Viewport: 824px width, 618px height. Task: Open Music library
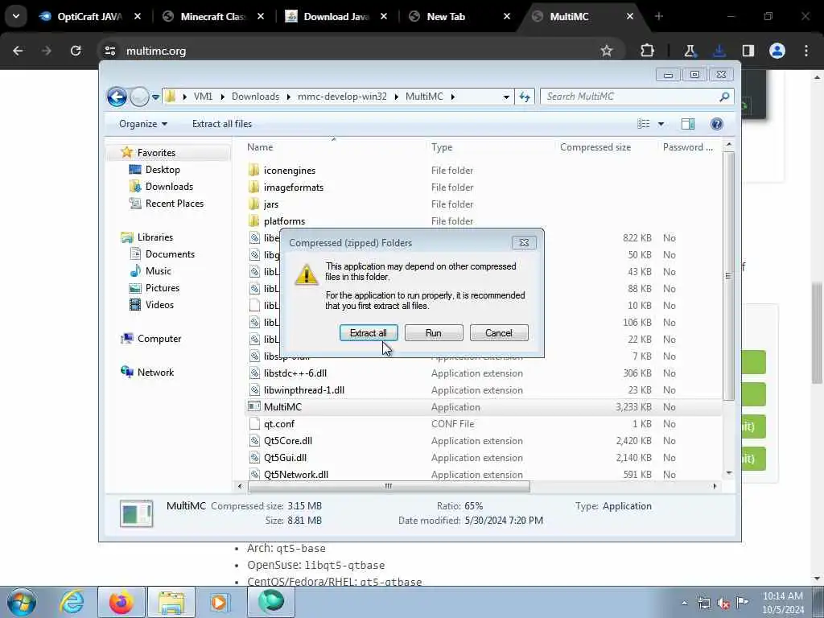coord(159,270)
